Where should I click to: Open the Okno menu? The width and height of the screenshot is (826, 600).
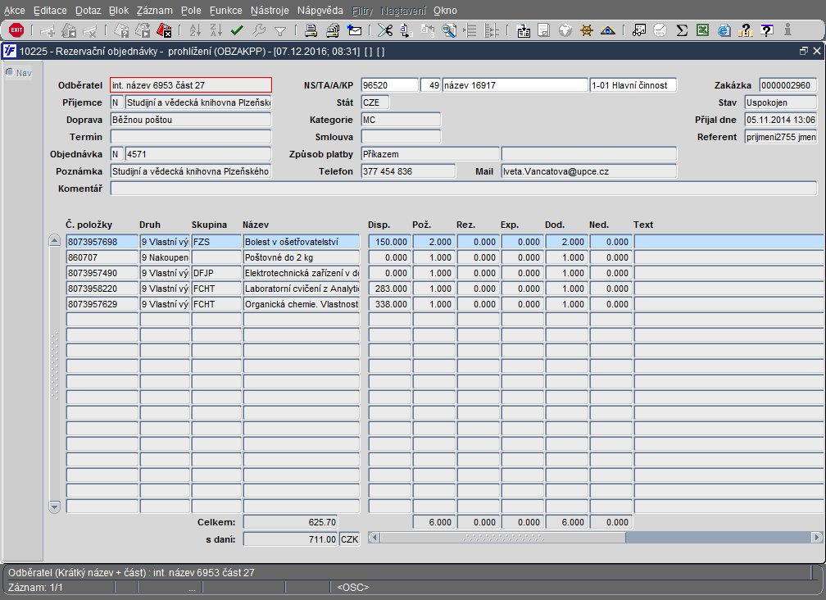(445, 11)
